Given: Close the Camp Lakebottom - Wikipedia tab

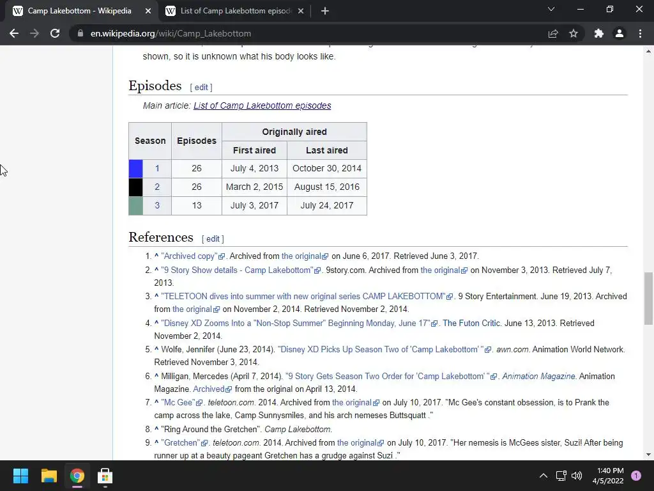Looking at the screenshot, I should 148,12.
